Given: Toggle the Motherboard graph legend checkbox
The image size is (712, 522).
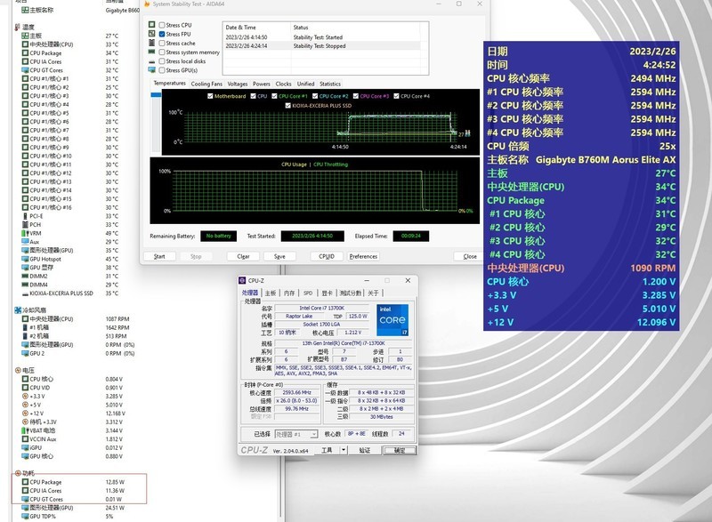Looking at the screenshot, I should coord(210,96).
